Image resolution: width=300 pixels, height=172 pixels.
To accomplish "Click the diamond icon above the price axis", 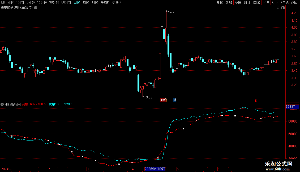I will coord(278,8).
